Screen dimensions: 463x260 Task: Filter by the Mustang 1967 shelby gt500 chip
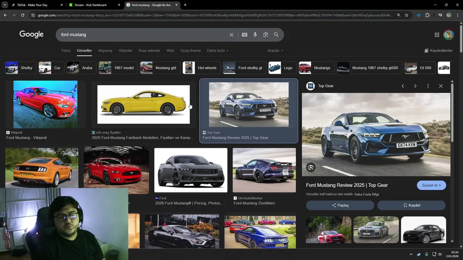(x=369, y=68)
